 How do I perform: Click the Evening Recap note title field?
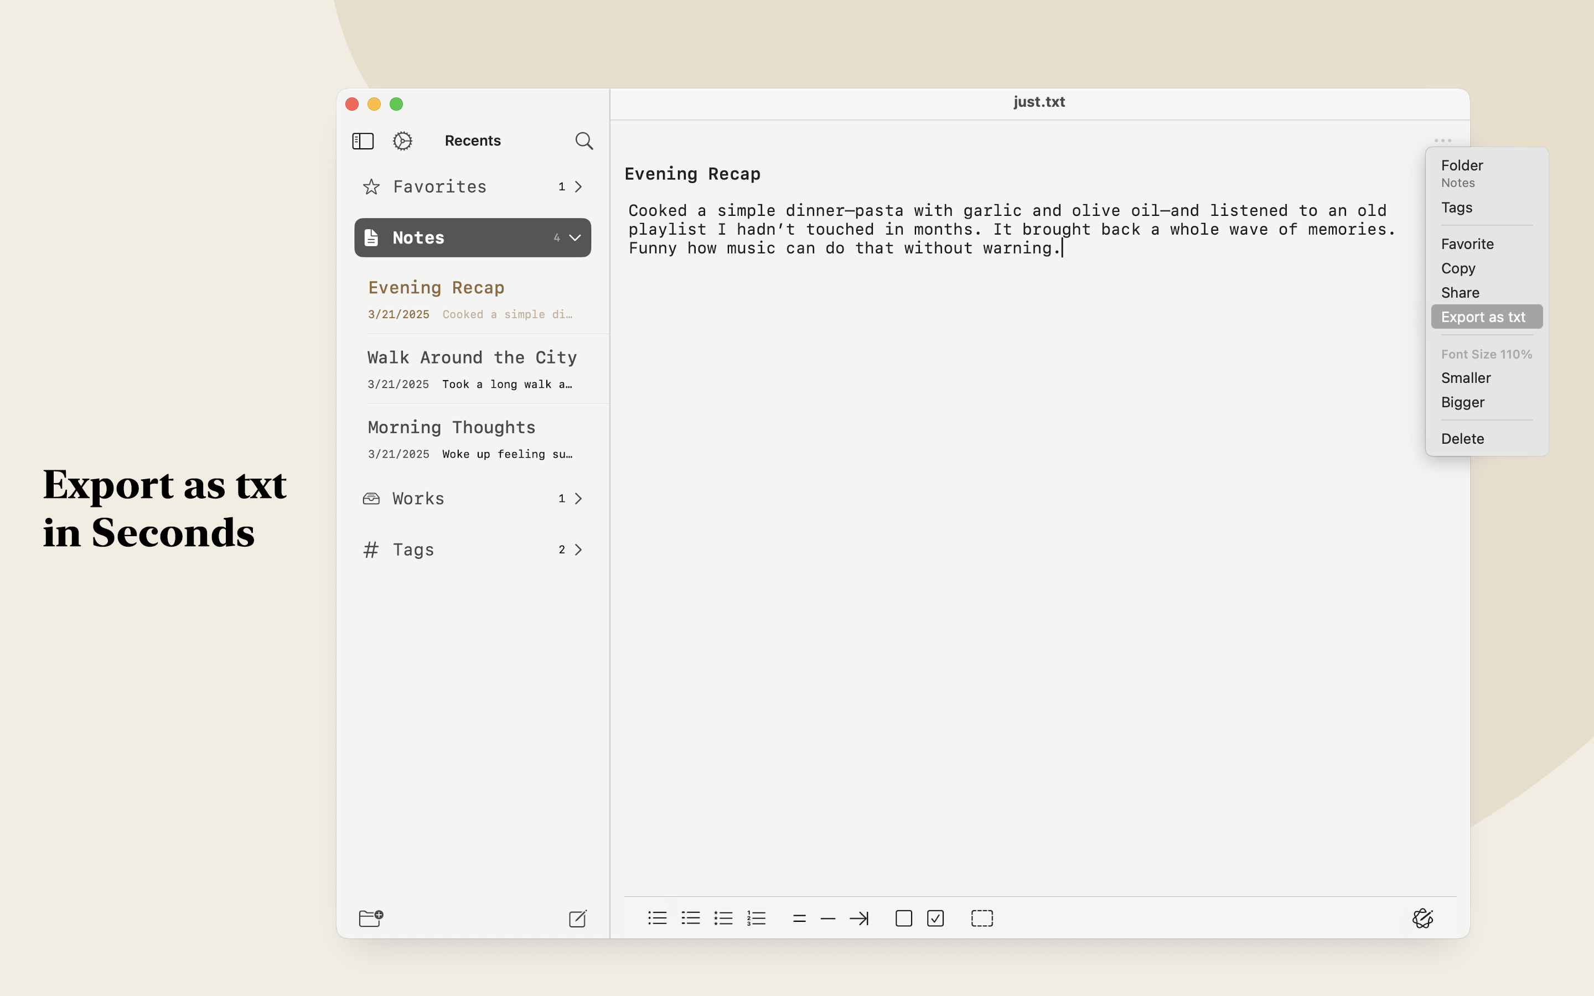pos(692,174)
